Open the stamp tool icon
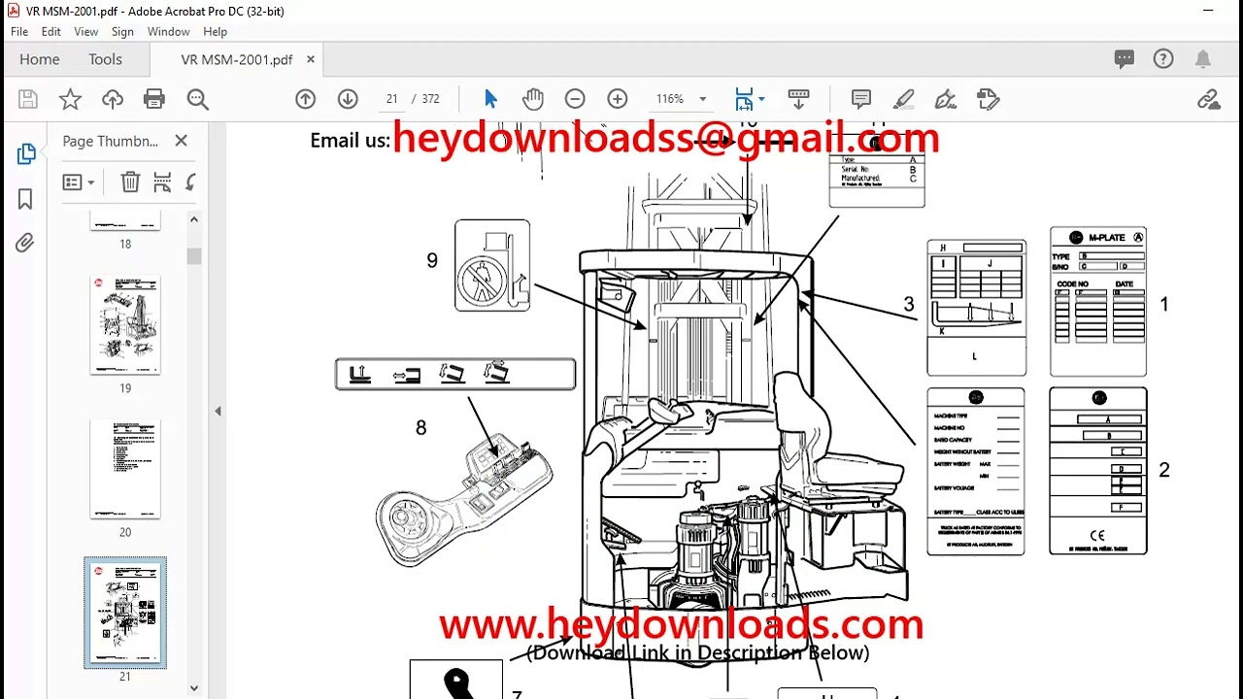 pyautogui.click(x=989, y=99)
